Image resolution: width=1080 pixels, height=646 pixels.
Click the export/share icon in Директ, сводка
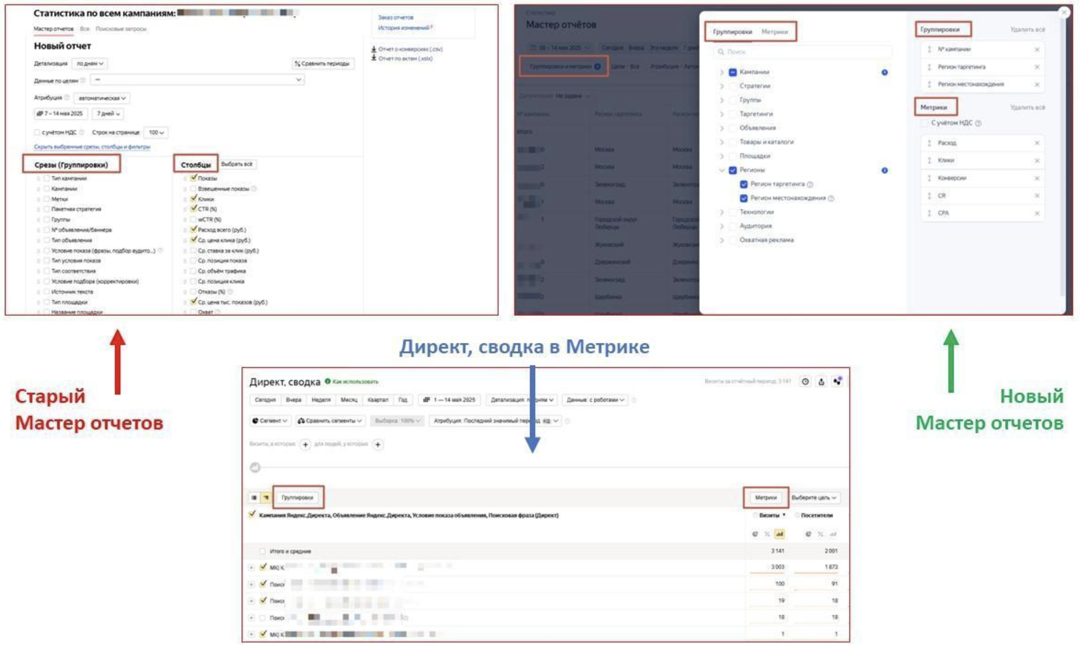pos(821,381)
